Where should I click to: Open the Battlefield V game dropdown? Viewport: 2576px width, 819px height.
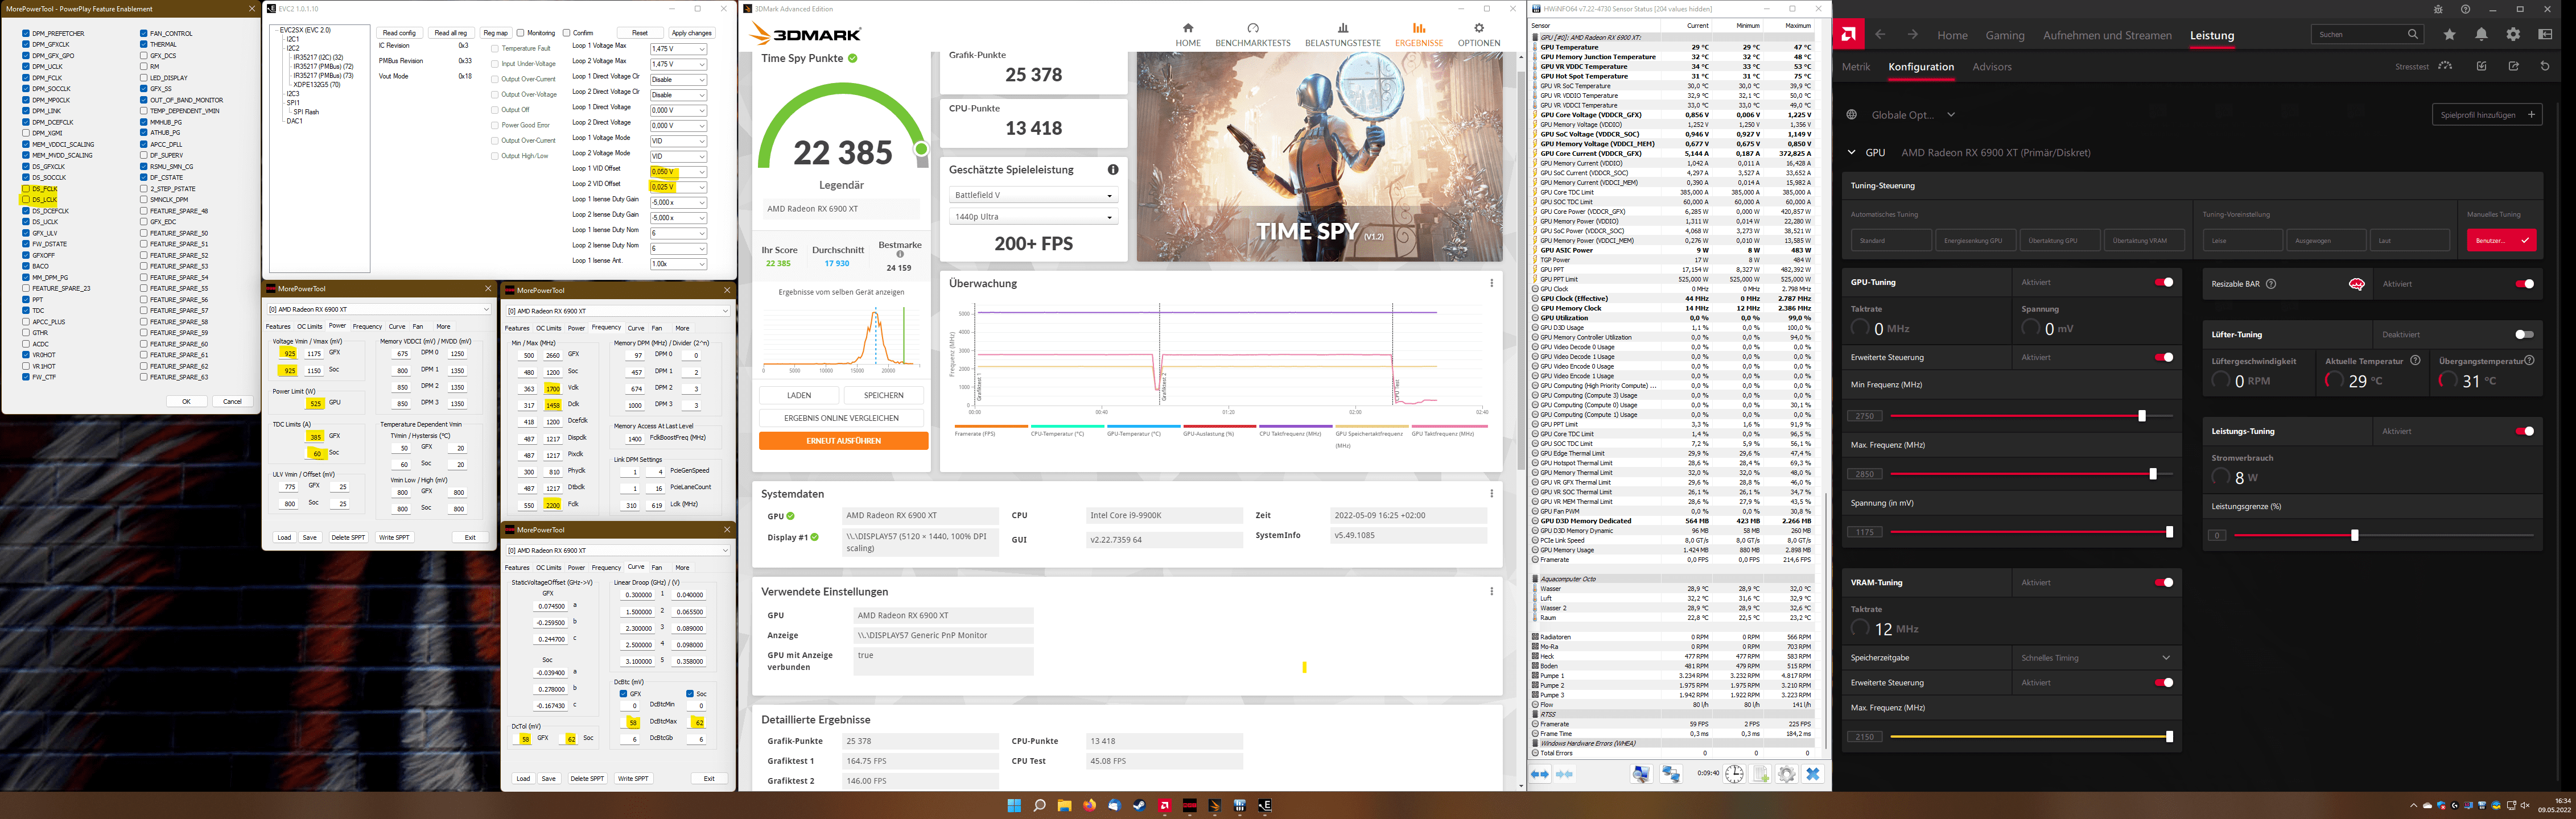click(1033, 195)
